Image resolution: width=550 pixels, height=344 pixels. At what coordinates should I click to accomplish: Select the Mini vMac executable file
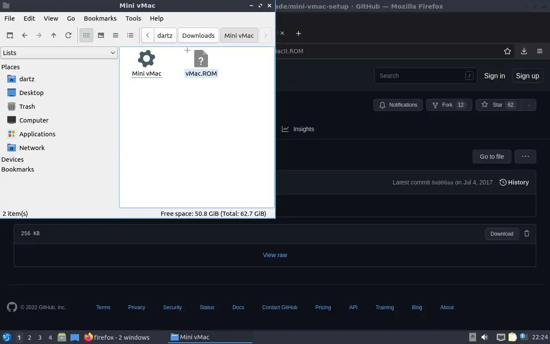click(x=147, y=64)
